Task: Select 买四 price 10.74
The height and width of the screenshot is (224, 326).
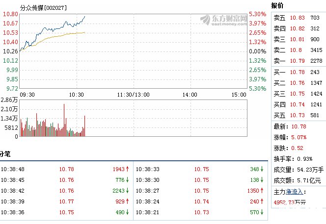Action: pyautogui.click(x=298, y=104)
